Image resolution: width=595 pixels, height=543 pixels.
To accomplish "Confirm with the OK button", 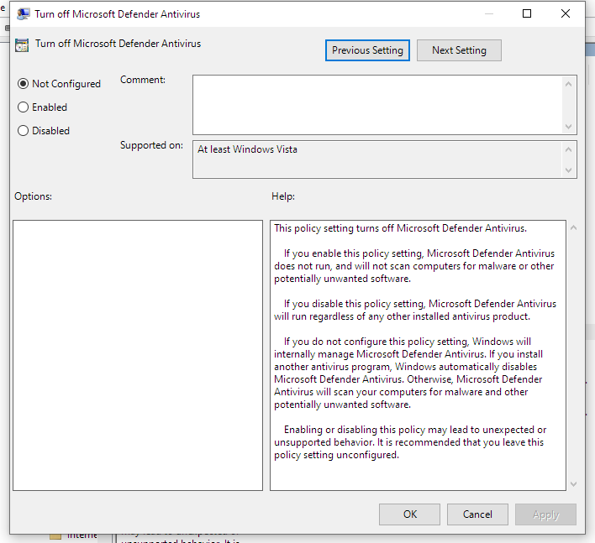I will tap(409, 514).
